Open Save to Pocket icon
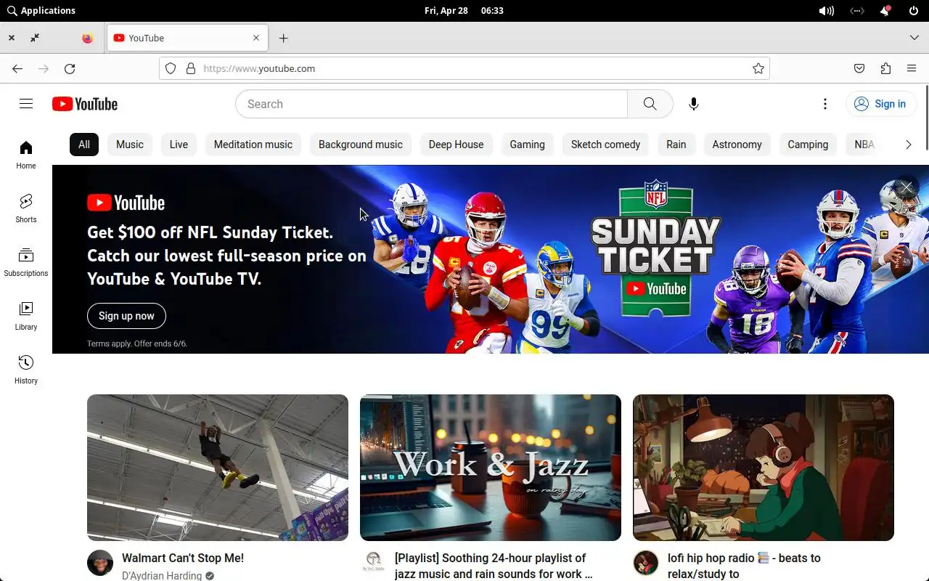Screen dimensions: 929x581 859,68
